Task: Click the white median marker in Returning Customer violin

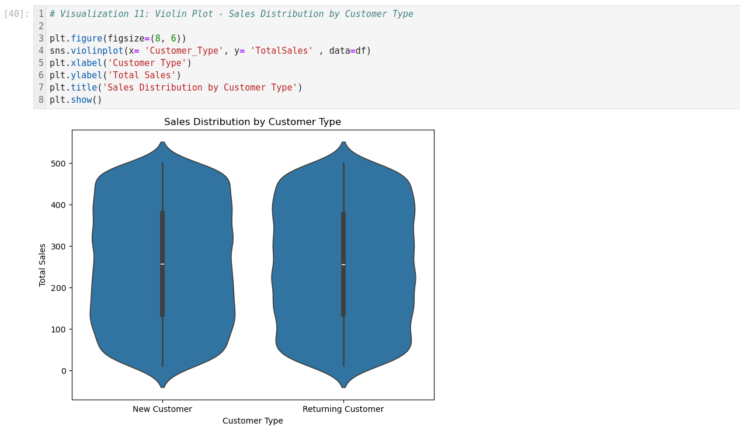Action: tap(343, 265)
